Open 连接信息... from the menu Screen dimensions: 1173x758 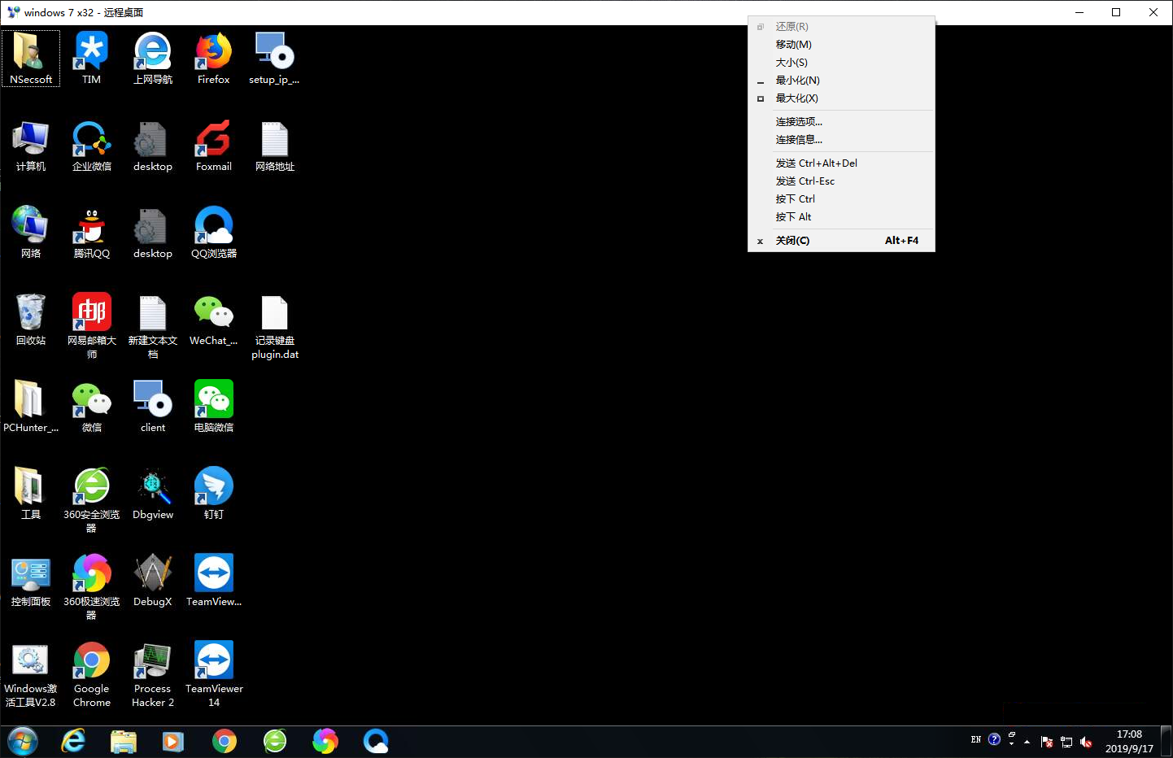point(841,140)
